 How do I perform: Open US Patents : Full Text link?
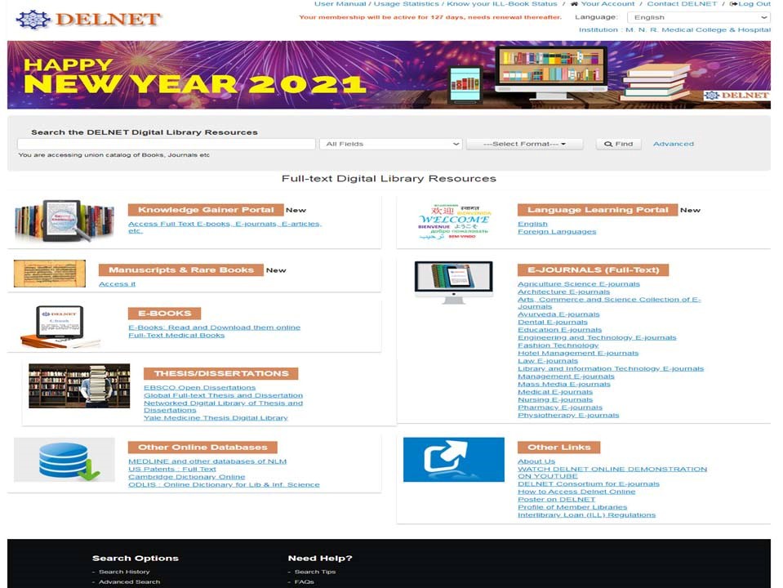point(172,469)
